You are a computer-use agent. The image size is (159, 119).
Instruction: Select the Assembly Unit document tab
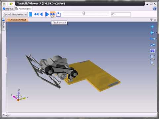[x=17, y=20]
